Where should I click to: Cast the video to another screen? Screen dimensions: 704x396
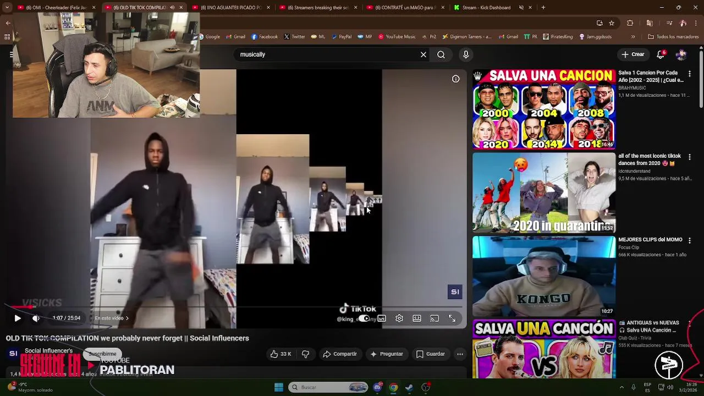pyautogui.click(x=435, y=318)
